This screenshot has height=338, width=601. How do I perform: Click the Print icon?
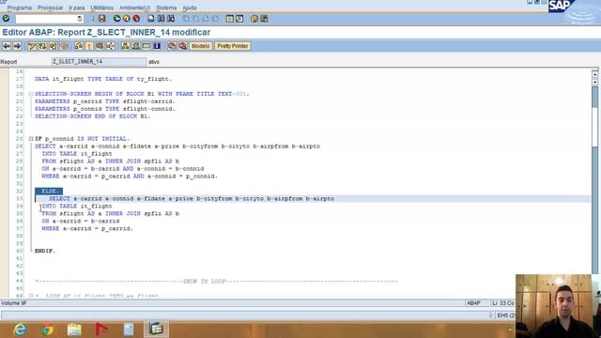coord(151,19)
